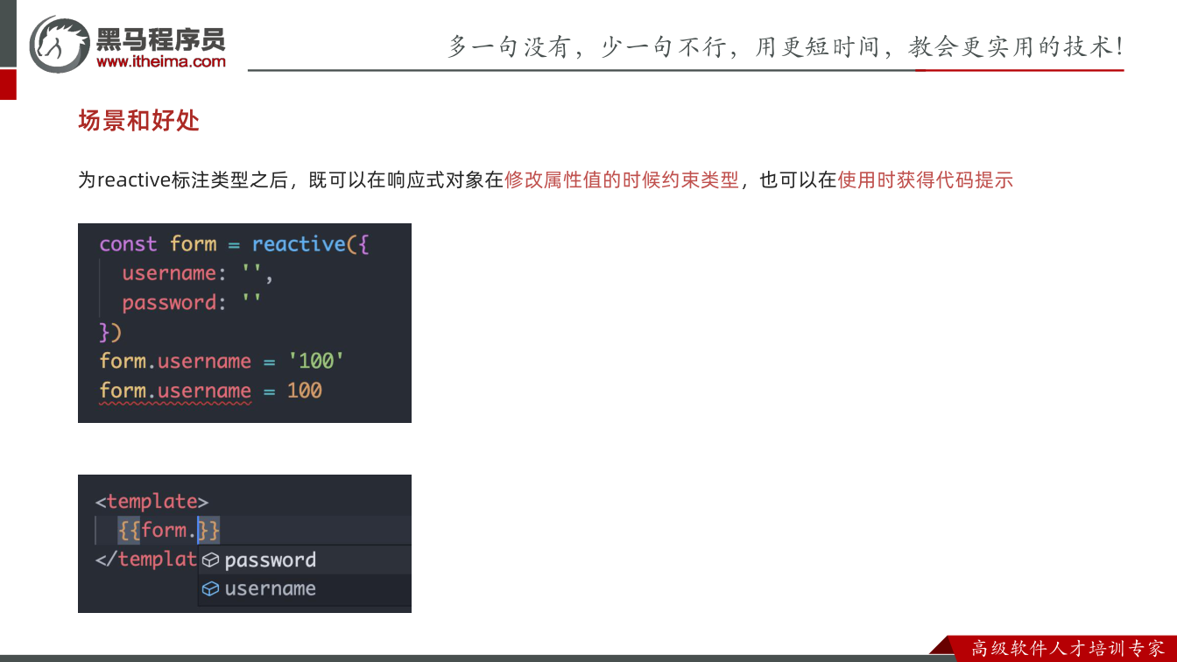The image size is (1177, 662).
Task: Click the cube icon beside username suggestion
Action: point(210,589)
